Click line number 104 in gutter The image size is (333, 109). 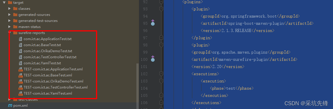coord(144,88)
